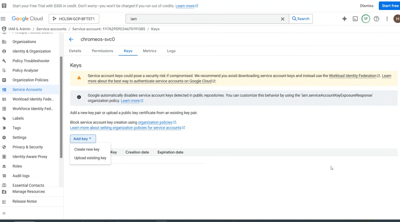This screenshot has width=400, height=222.
Task: Switch to the Details tab
Action: (75, 51)
